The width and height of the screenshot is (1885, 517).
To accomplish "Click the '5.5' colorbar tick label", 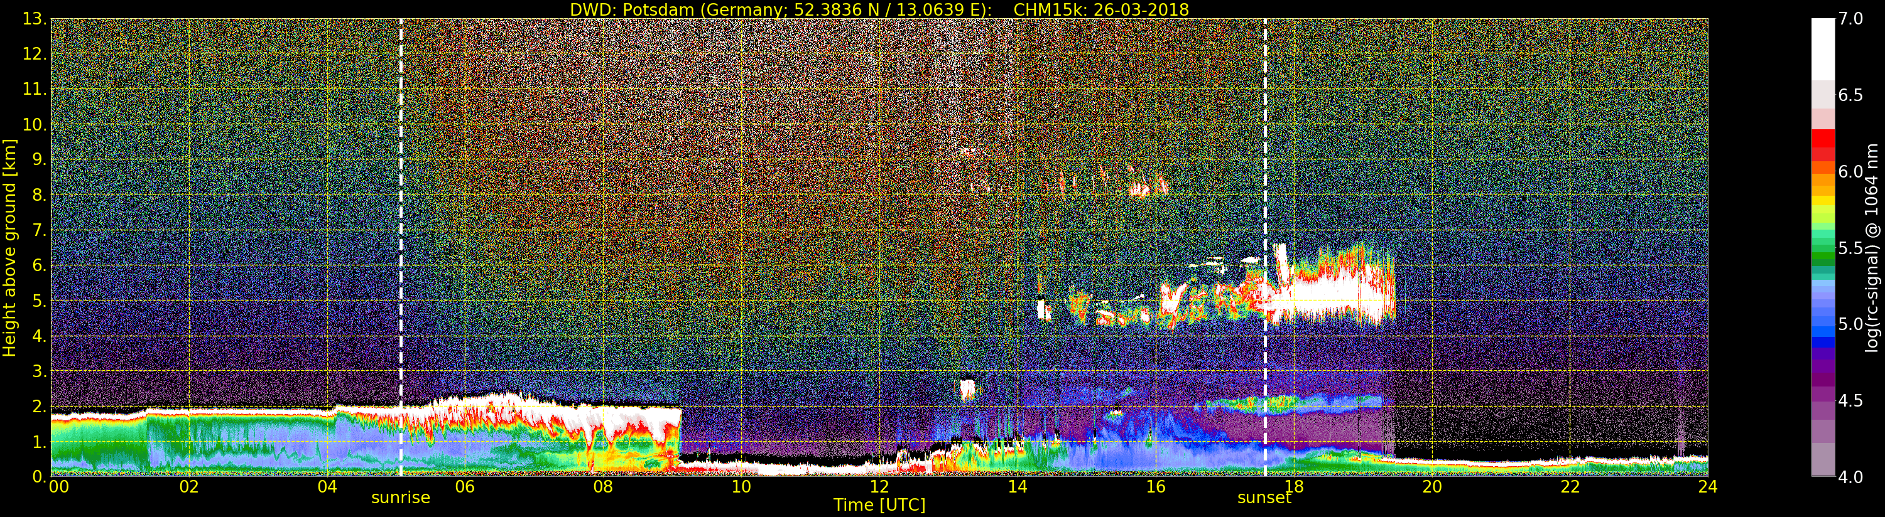I will click(x=1850, y=248).
